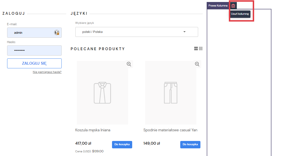Image resolution: width=284 pixels, height=156 pixels.
Task: Click the password manager icon in E-mail field
Action: (57, 33)
